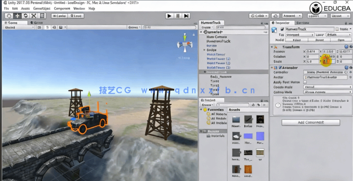The height and width of the screenshot is (181, 353).
Task: Open the Layer dropdown in Inspector
Action: click(x=338, y=35)
